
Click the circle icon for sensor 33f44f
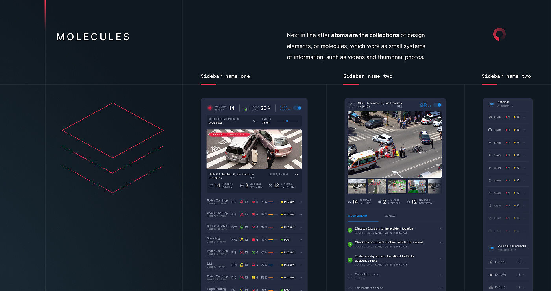click(490, 130)
